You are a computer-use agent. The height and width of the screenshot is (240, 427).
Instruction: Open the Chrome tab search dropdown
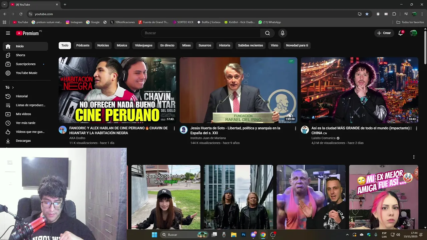(x=4, y=4)
